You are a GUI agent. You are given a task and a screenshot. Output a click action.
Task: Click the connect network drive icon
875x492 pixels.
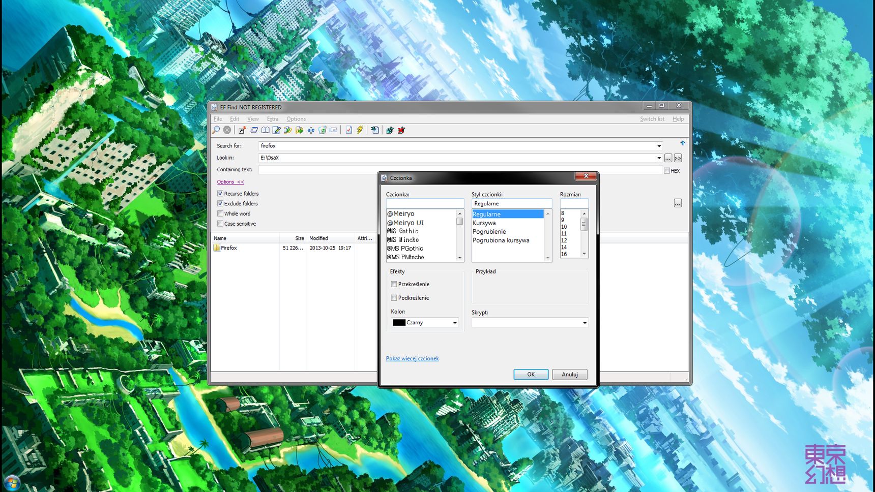(390, 130)
